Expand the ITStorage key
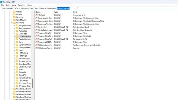178x100 pixels. [14, 56]
